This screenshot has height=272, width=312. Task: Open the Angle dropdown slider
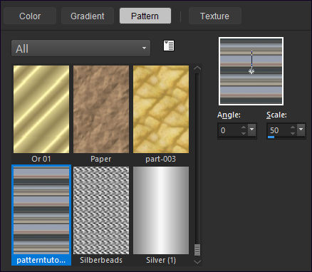click(x=252, y=130)
